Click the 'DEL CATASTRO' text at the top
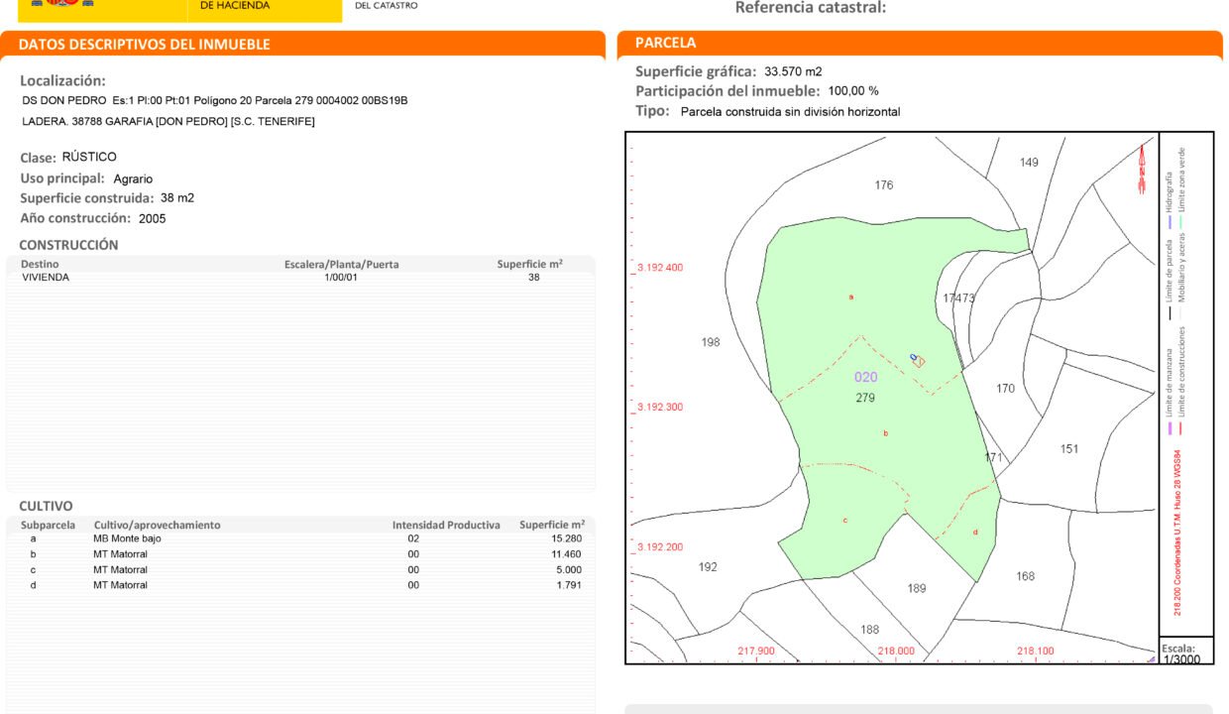This screenshot has height=714, width=1229. [x=387, y=5]
